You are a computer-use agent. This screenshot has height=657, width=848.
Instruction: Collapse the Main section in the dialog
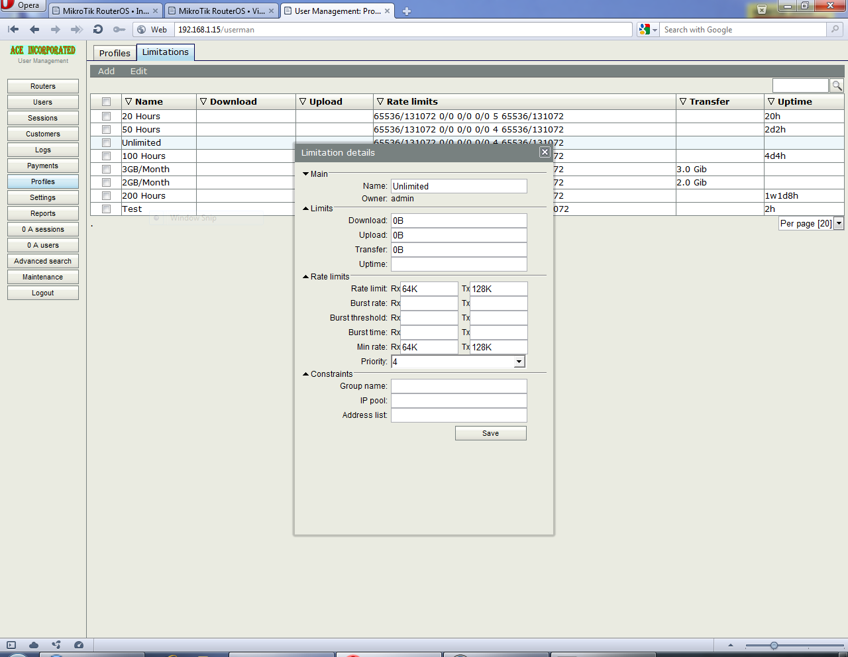(306, 174)
